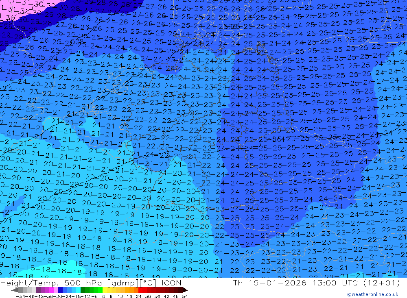The width and height of the screenshot is (407, 298).
Task: Choose the dark purple legend swatch at -42
Action: click(x=38, y=290)
